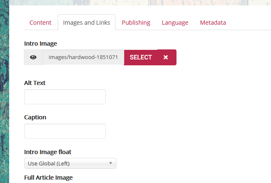The width and height of the screenshot is (271, 183).
Task: Open the Metadata tab
Action: pos(213,23)
